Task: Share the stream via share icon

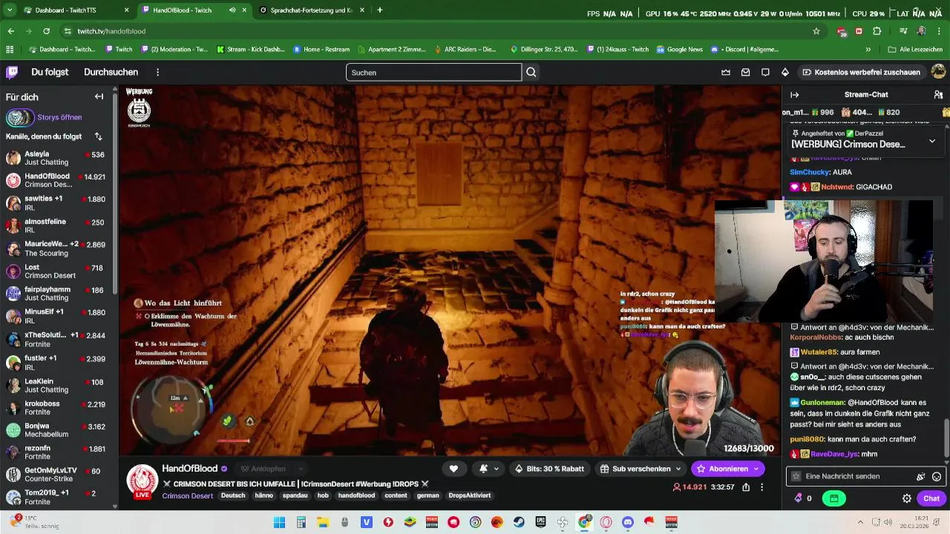Action: point(746,487)
